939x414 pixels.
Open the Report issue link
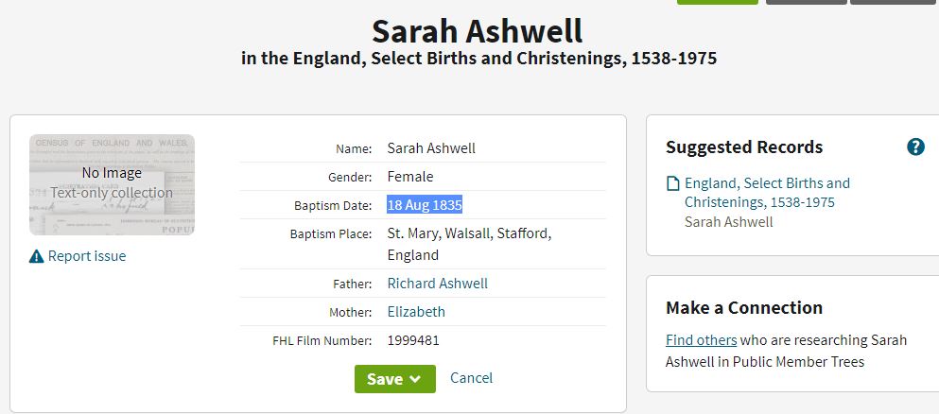(x=87, y=256)
